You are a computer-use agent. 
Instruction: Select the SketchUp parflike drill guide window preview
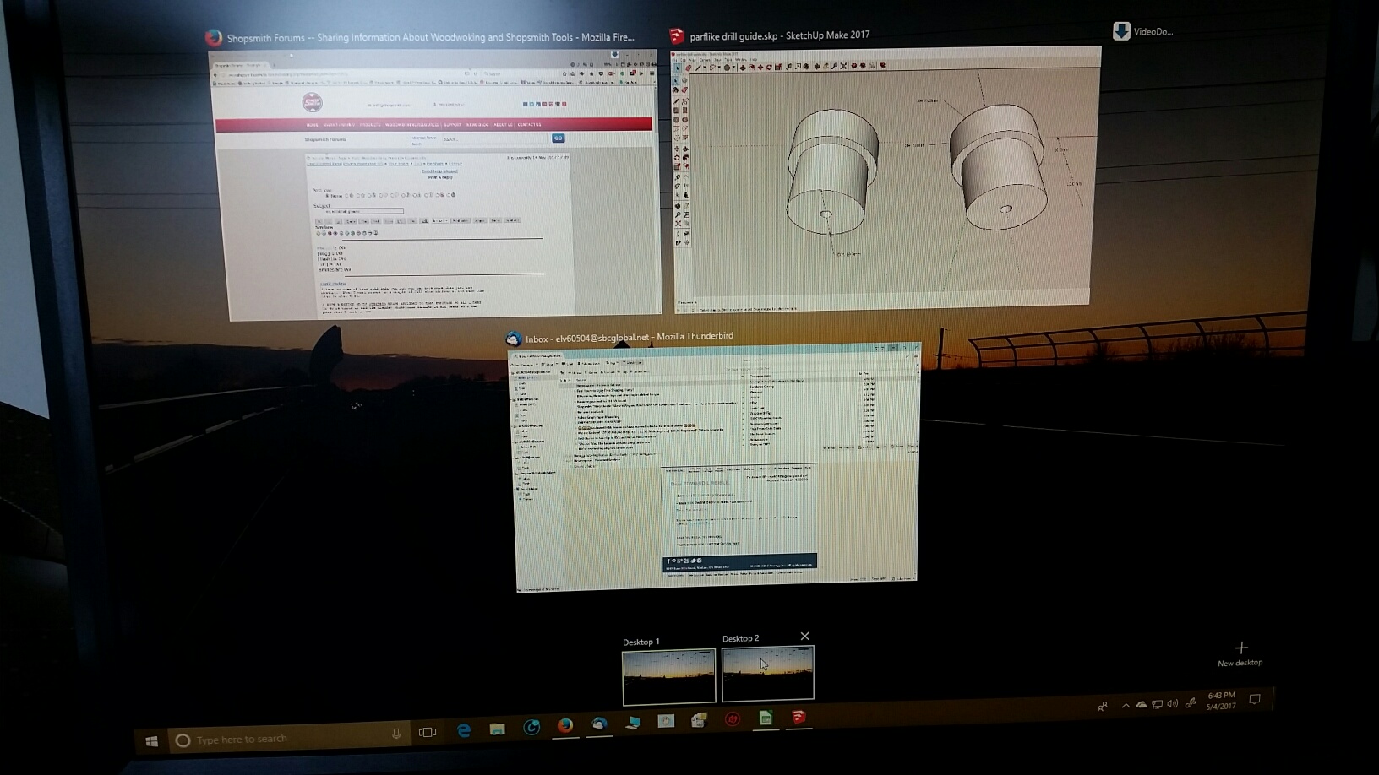click(x=886, y=179)
